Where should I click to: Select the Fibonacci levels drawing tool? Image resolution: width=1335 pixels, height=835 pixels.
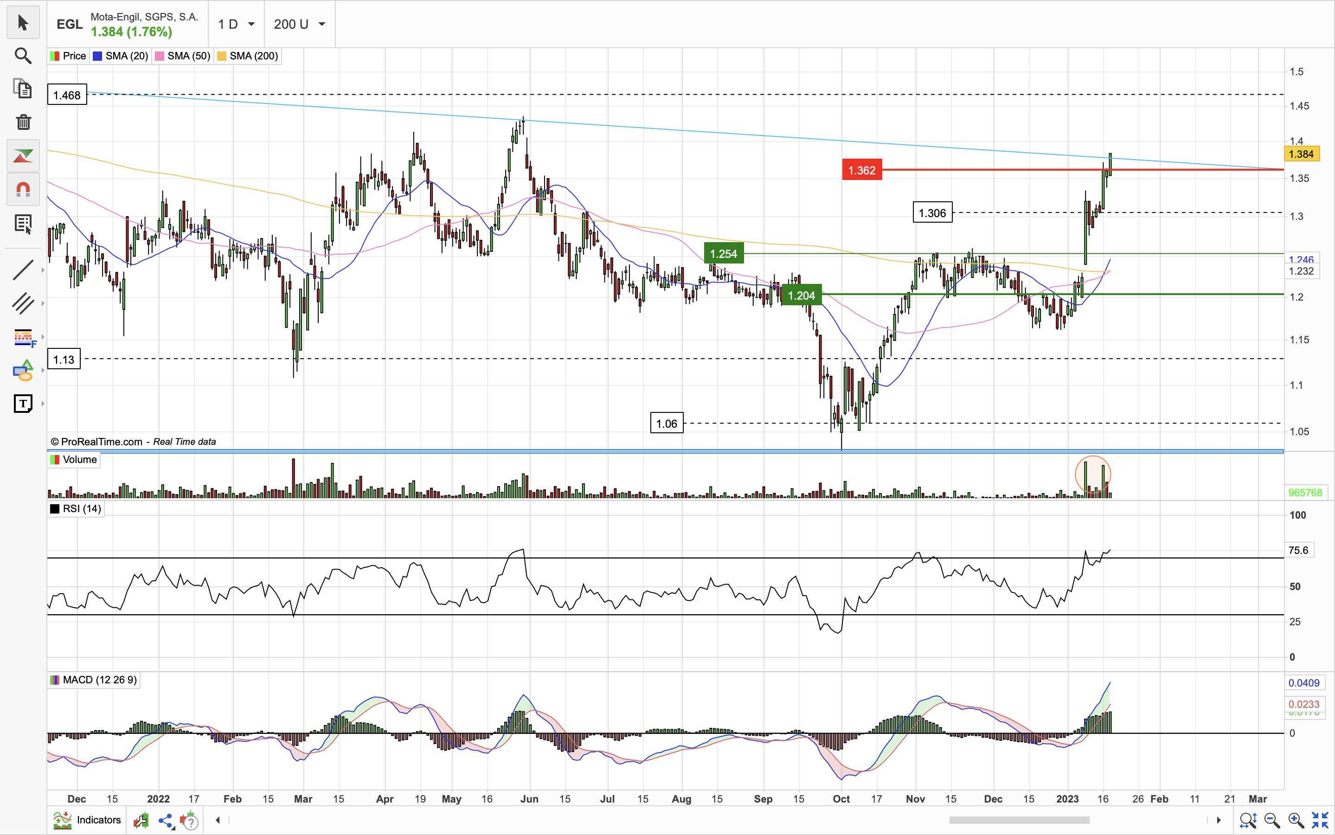coord(23,337)
